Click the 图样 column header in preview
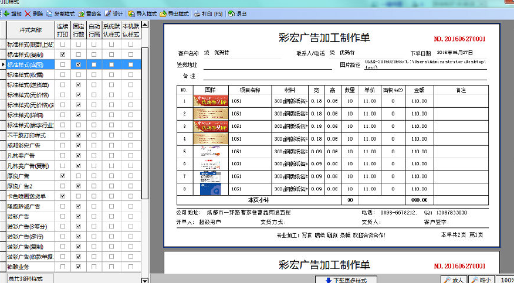 click(x=211, y=90)
